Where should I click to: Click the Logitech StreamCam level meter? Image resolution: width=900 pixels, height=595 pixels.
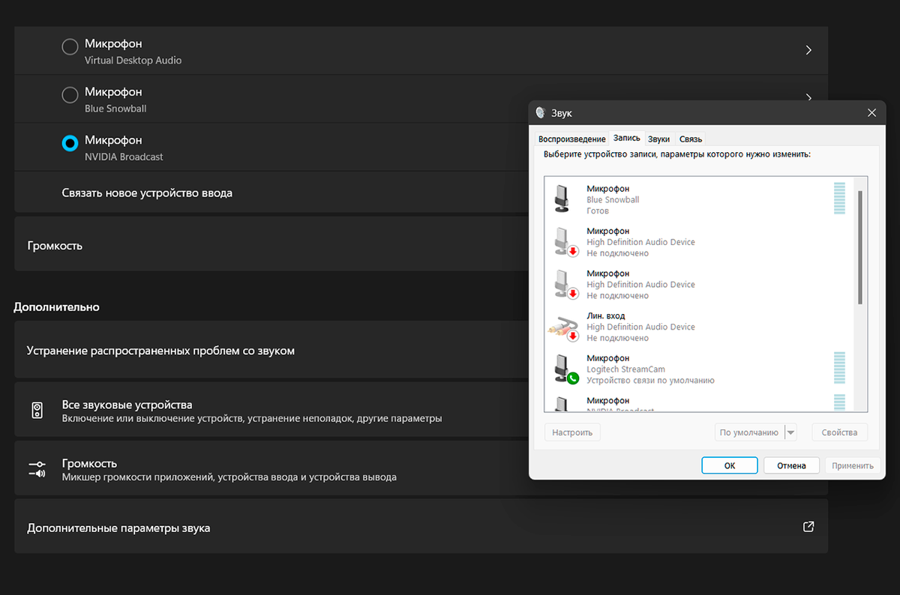(x=839, y=368)
